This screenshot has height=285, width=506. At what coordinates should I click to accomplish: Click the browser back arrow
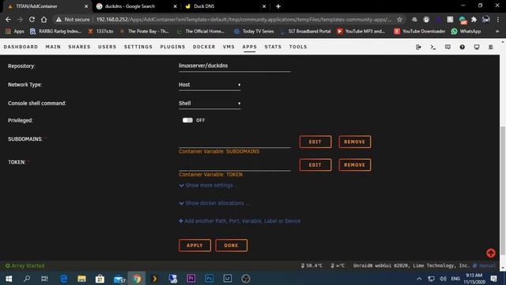pos(8,19)
